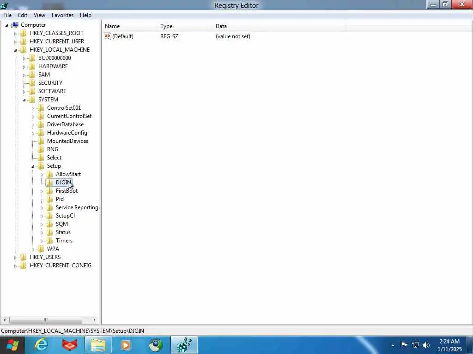Click the SAM folder icon
The height and width of the screenshot is (354, 473).
[32, 75]
